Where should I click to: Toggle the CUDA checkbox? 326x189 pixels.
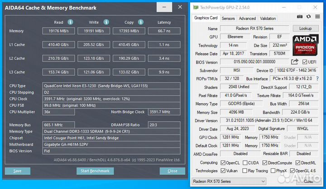coord(245,163)
